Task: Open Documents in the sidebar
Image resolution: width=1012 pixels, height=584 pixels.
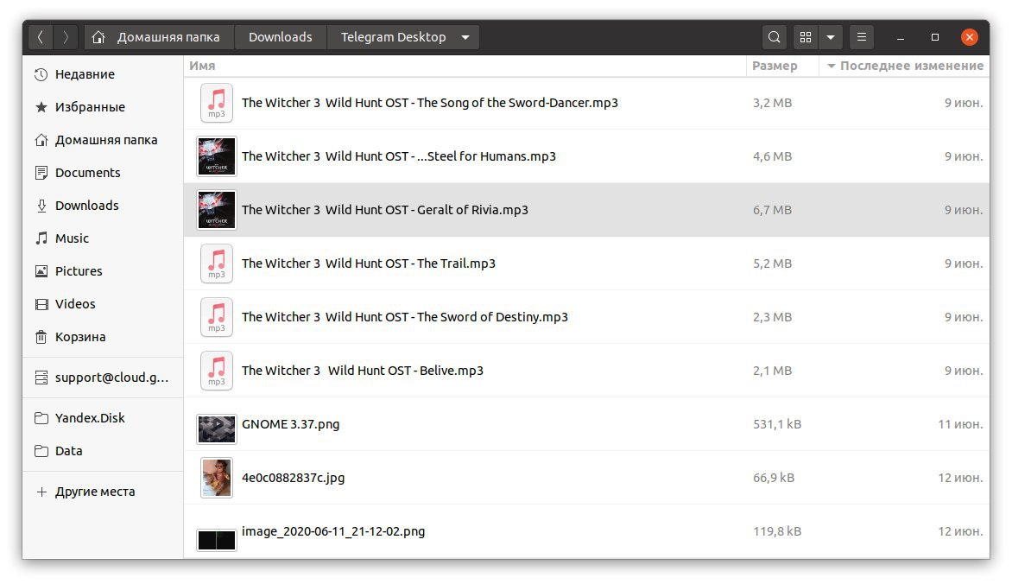Action: (x=104, y=173)
